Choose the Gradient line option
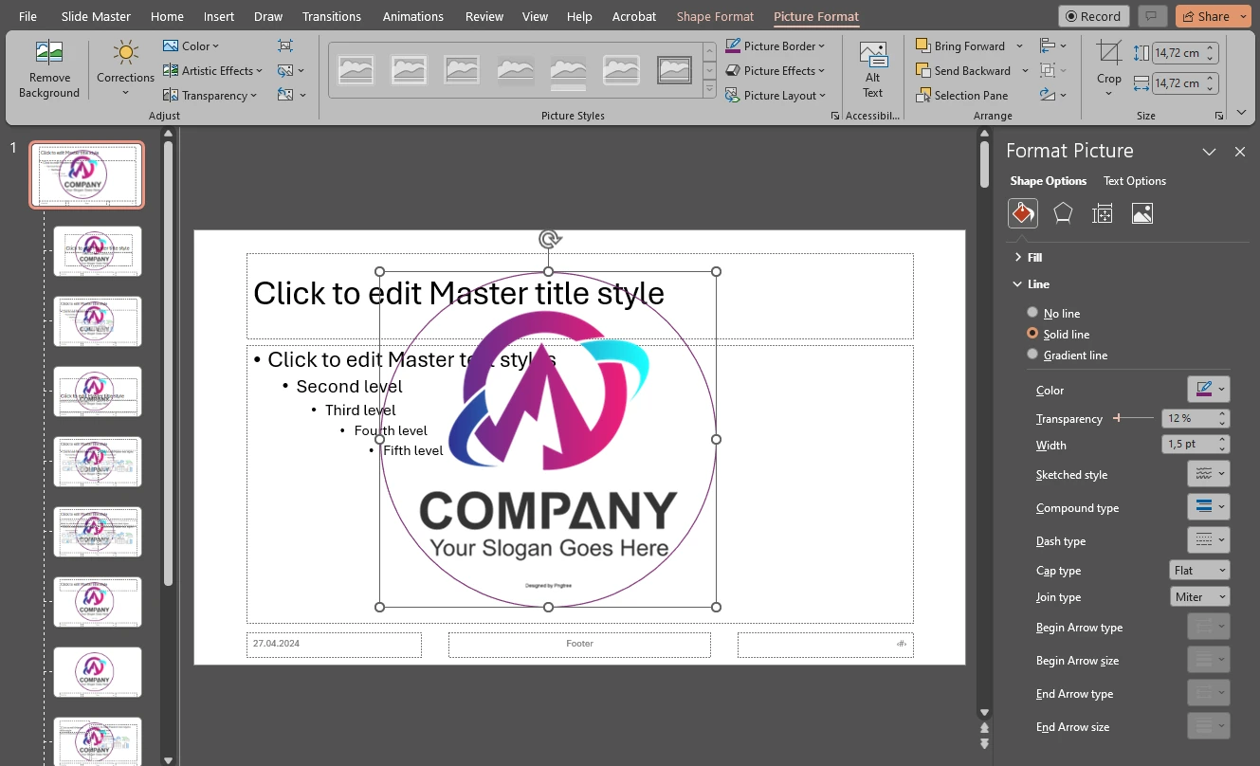The height and width of the screenshot is (766, 1260). pos(1032,354)
